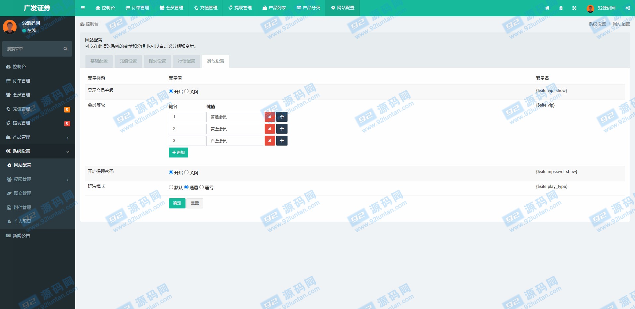The width and height of the screenshot is (635, 309).
Task: Switch to the 提现设置 tab
Action: [x=157, y=61]
